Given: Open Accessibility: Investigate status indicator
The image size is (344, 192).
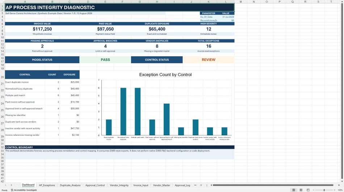Looking at the screenshot, I should click(x=24, y=190).
